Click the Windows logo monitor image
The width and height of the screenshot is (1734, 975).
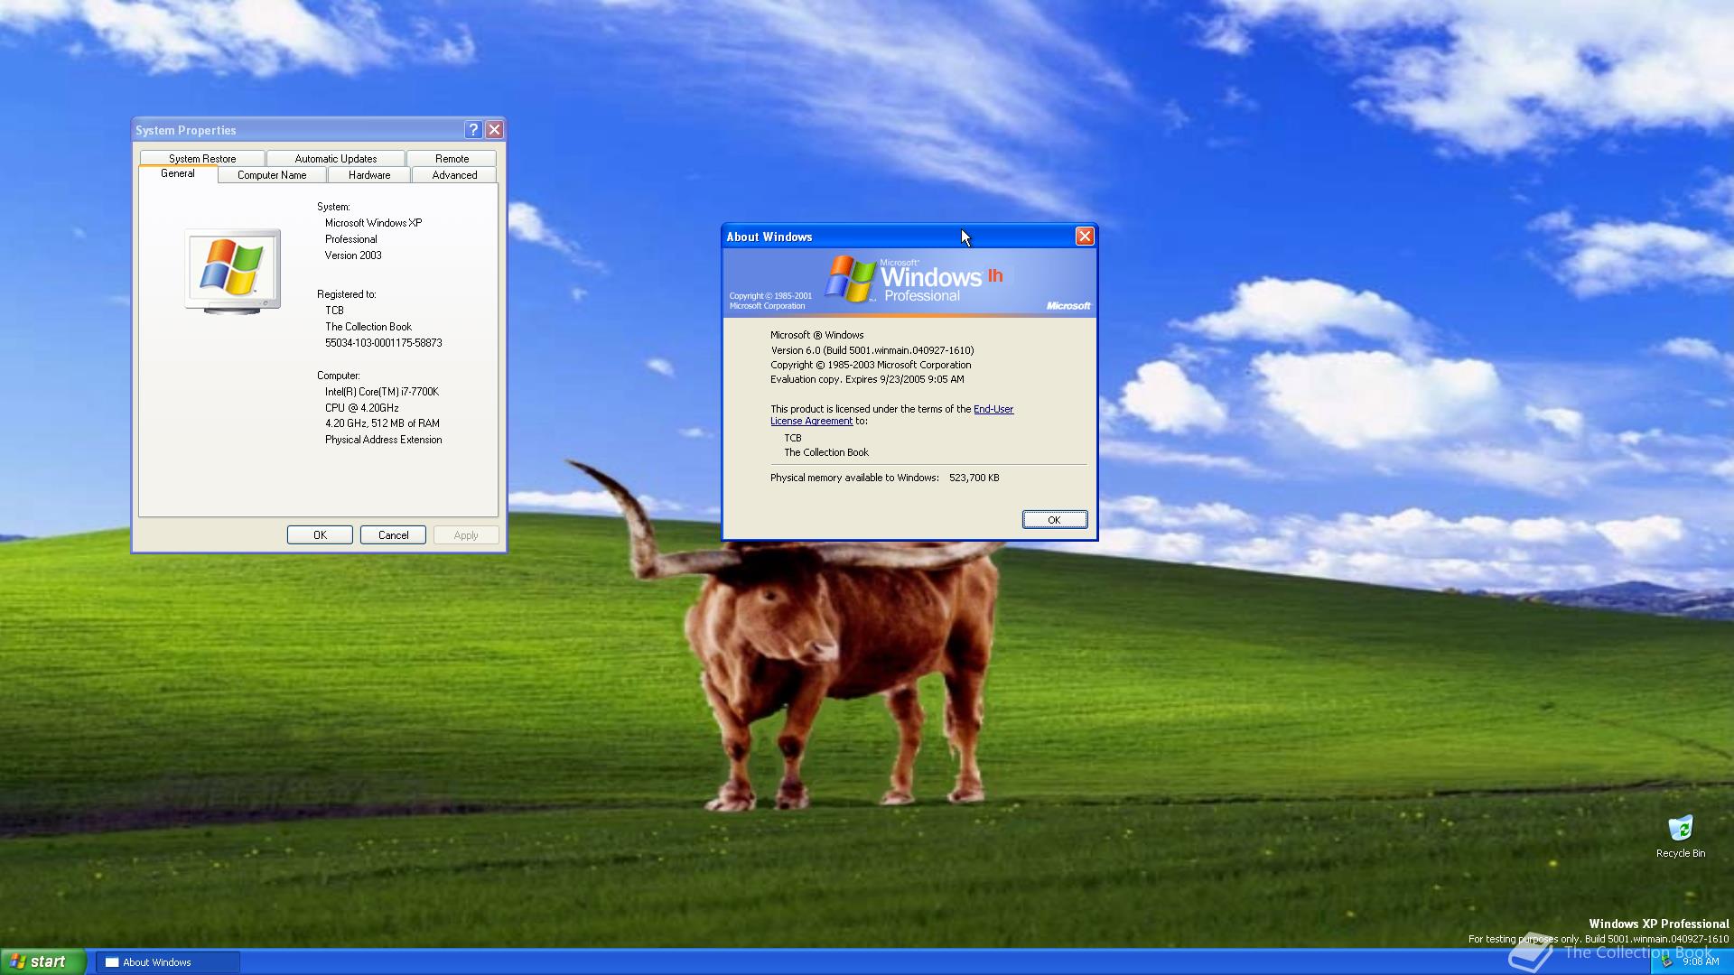(x=233, y=270)
